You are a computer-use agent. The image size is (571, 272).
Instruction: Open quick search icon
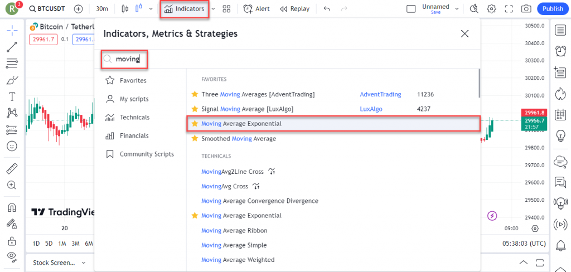click(x=474, y=9)
